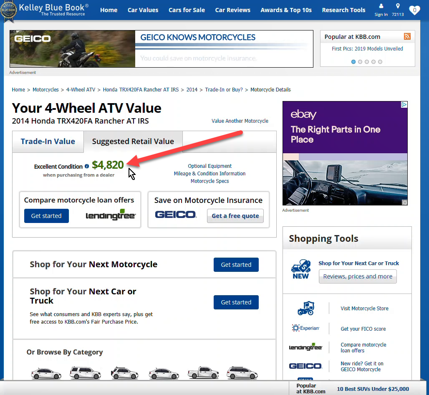Screen dimensions: 429x395
Task: Open the Home navigation menu
Action: click(109, 10)
